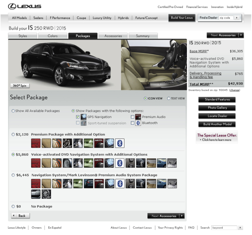Click the Lexus logo
Image resolution: width=252 pixels, height=235 pixels.
coord(24,6)
